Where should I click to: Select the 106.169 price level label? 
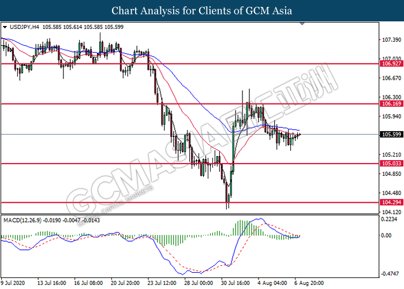(x=391, y=103)
